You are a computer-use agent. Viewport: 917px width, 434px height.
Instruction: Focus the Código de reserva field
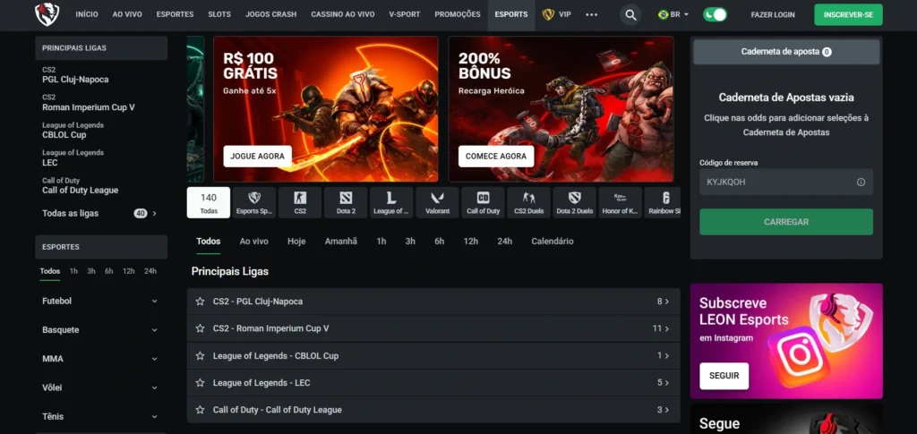tap(786, 182)
